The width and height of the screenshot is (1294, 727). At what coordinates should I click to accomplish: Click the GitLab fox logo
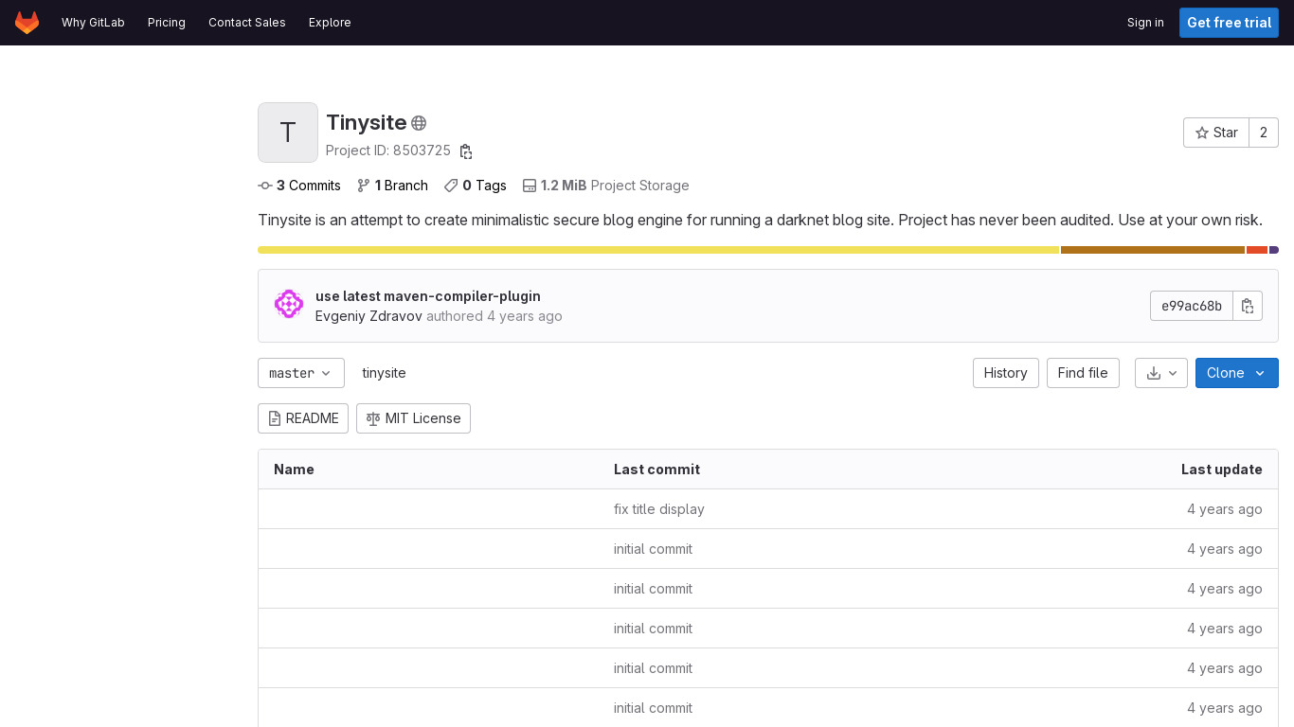tap(27, 22)
